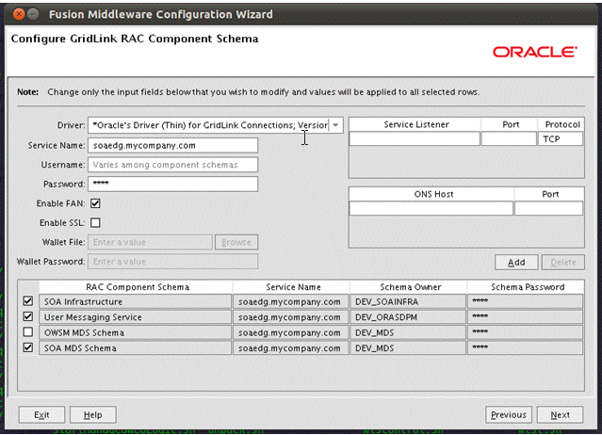Uncheck the SOA Infrastructure row checkbox

[x=27, y=301]
